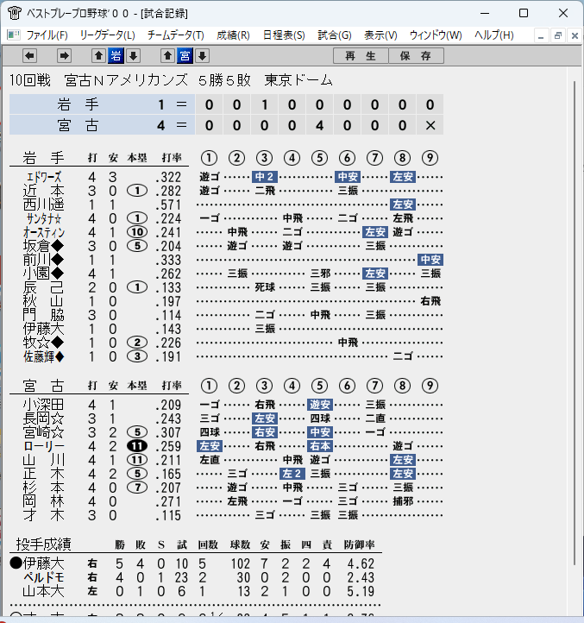The image size is (584, 623).
Task: Open the ウィンドウ(W) menu
Action: click(436, 35)
